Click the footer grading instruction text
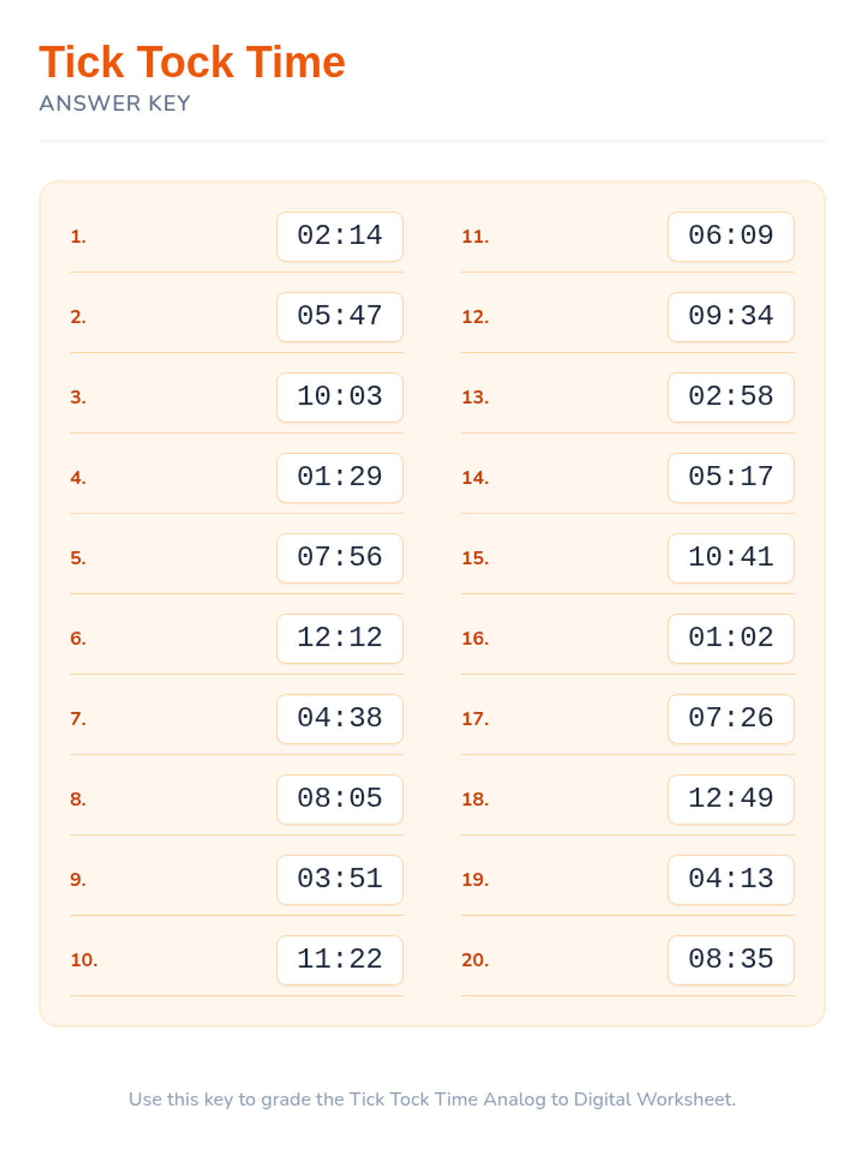This screenshot has width=864, height=1152. pos(432,1099)
